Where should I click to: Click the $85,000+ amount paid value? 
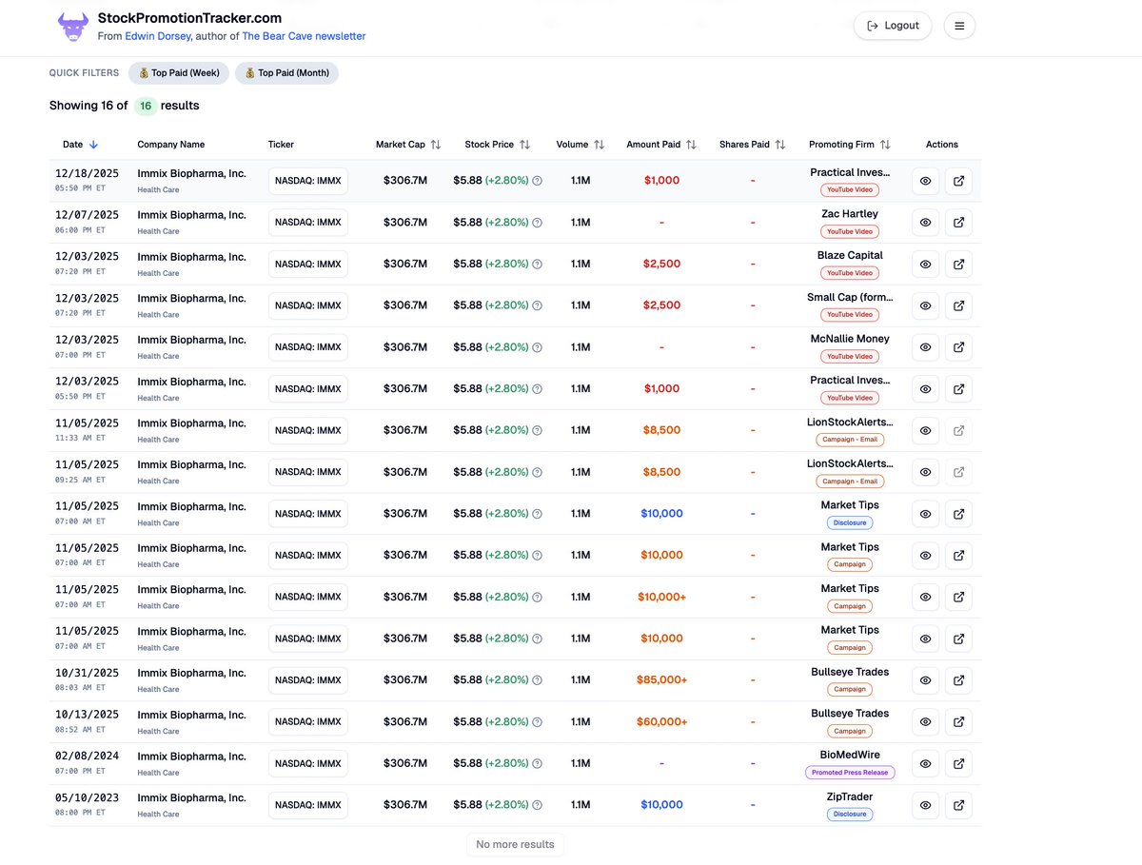pos(661,680)
